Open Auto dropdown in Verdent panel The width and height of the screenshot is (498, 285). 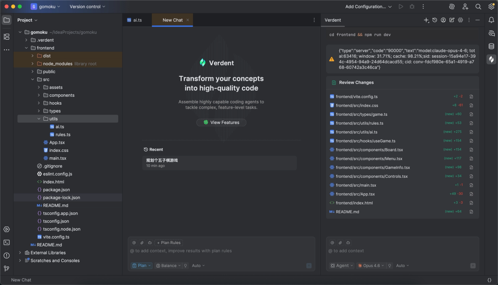click(x=402, y=266)
